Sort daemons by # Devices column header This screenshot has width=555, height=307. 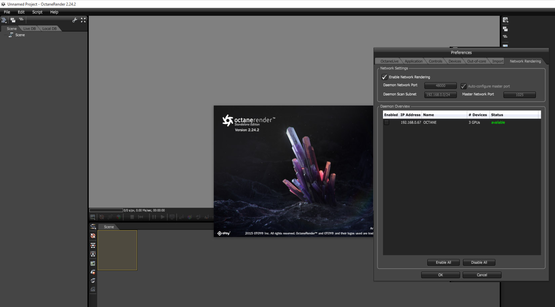(x=478, y=115)
